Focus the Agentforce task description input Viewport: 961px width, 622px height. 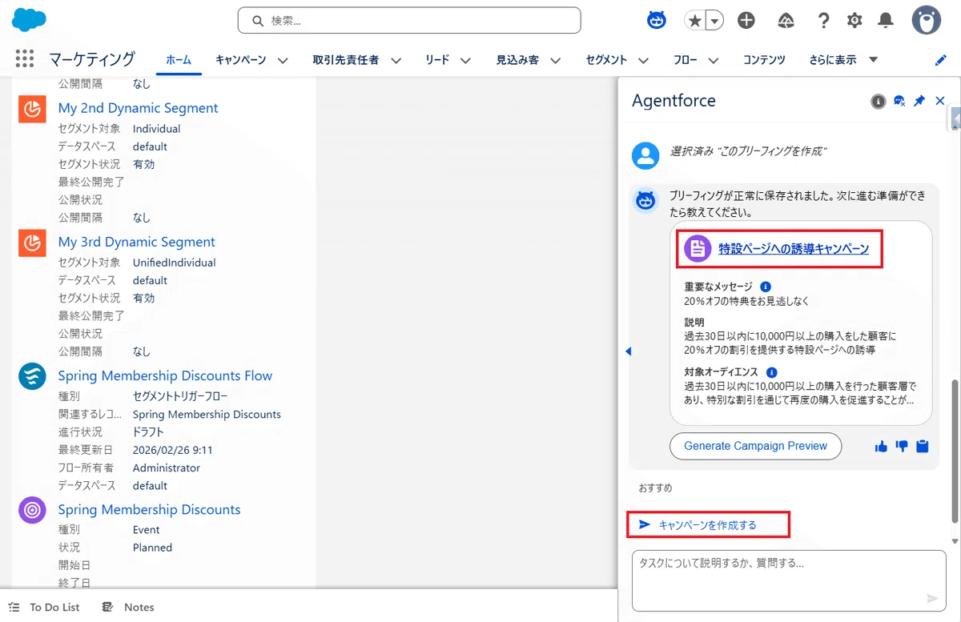click(788, 580)
